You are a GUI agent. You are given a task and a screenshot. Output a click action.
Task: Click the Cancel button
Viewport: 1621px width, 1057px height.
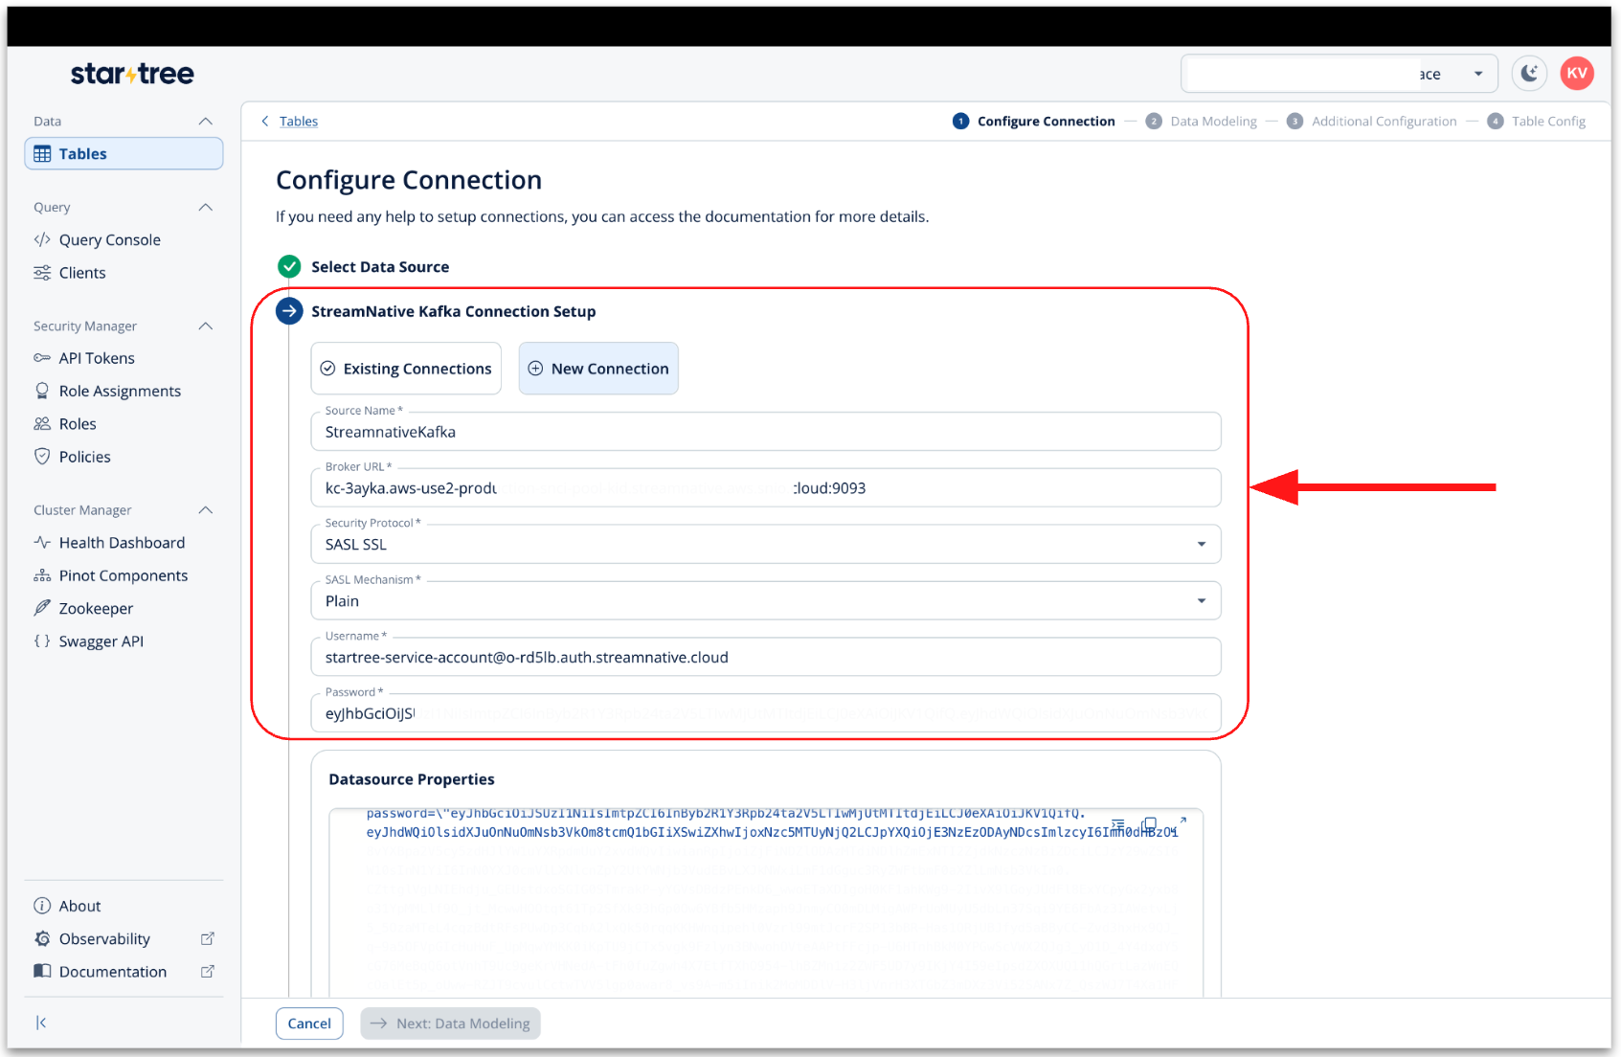pyautogui.click(x=309, y=1023)
